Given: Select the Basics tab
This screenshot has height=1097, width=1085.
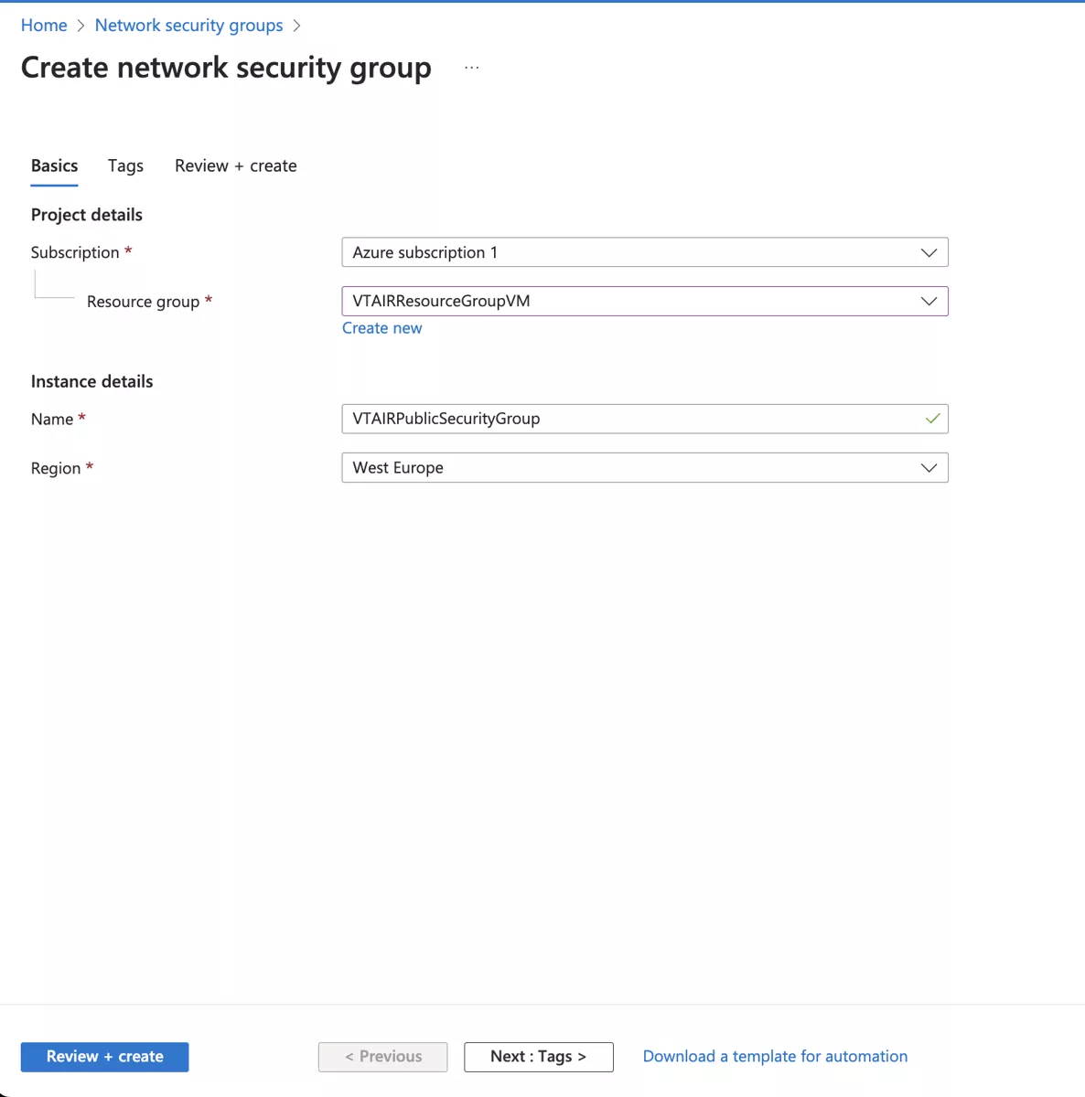Looking at the screenshot, I should tap(54, 165).
